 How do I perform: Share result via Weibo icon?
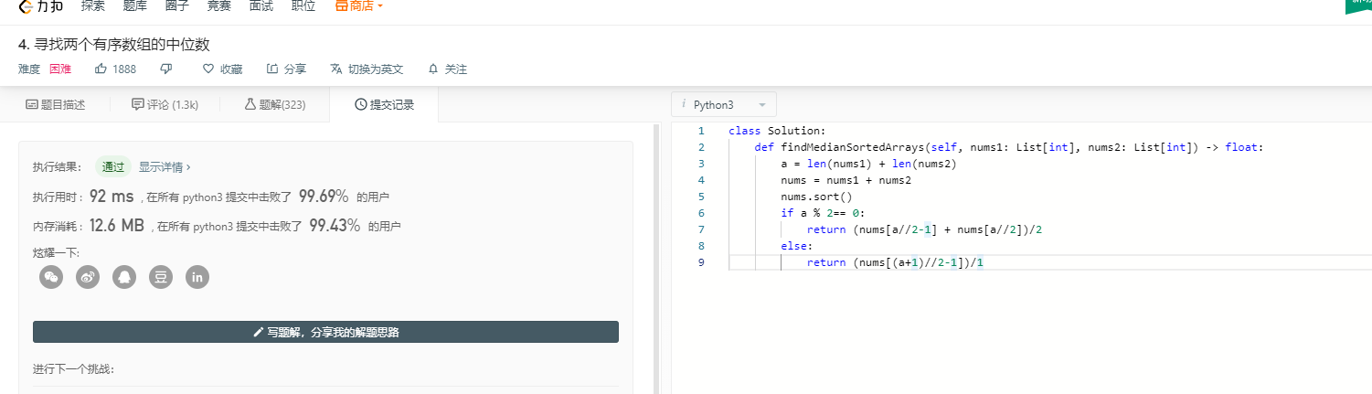(x=88, y=277)
